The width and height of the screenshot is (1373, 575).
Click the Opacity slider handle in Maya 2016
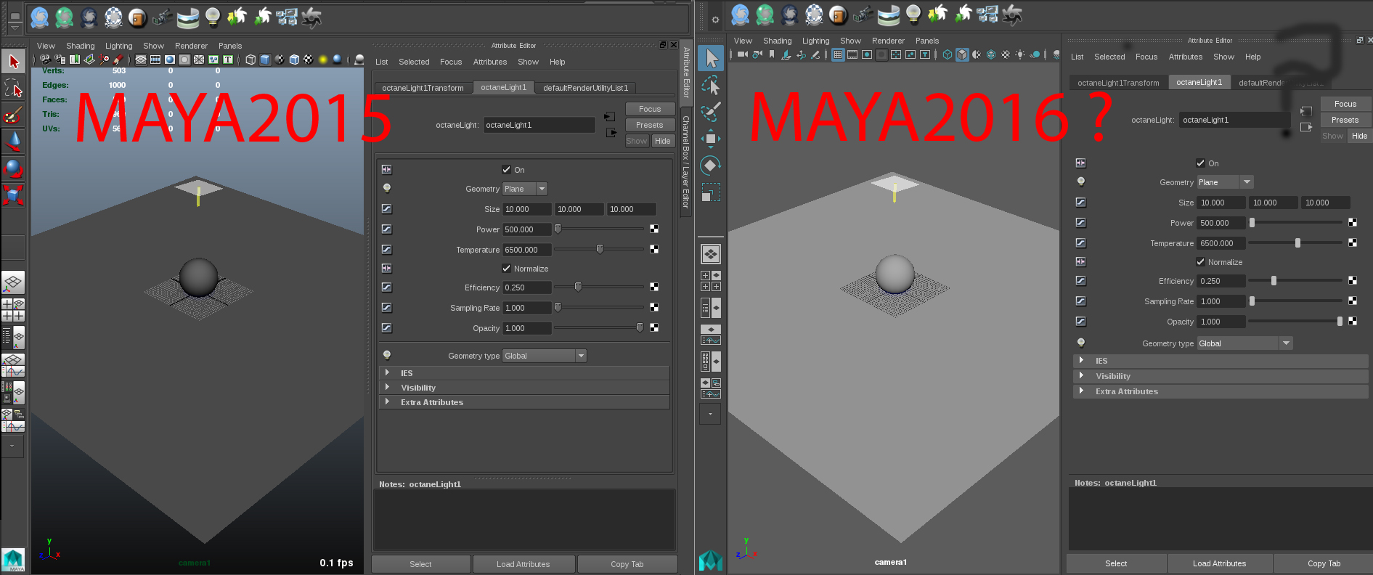tap(1340, 322)
